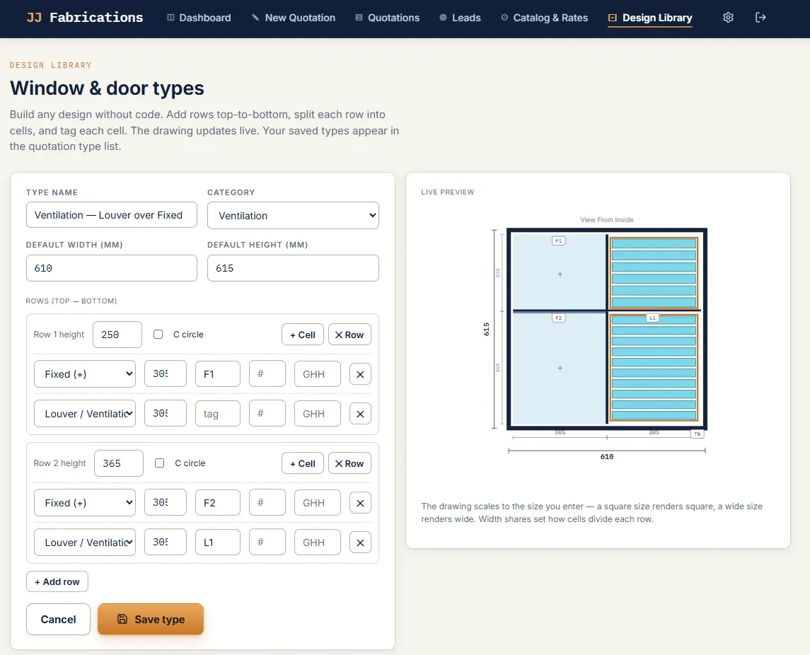Click the Cancel button

(x=59, y=620)
